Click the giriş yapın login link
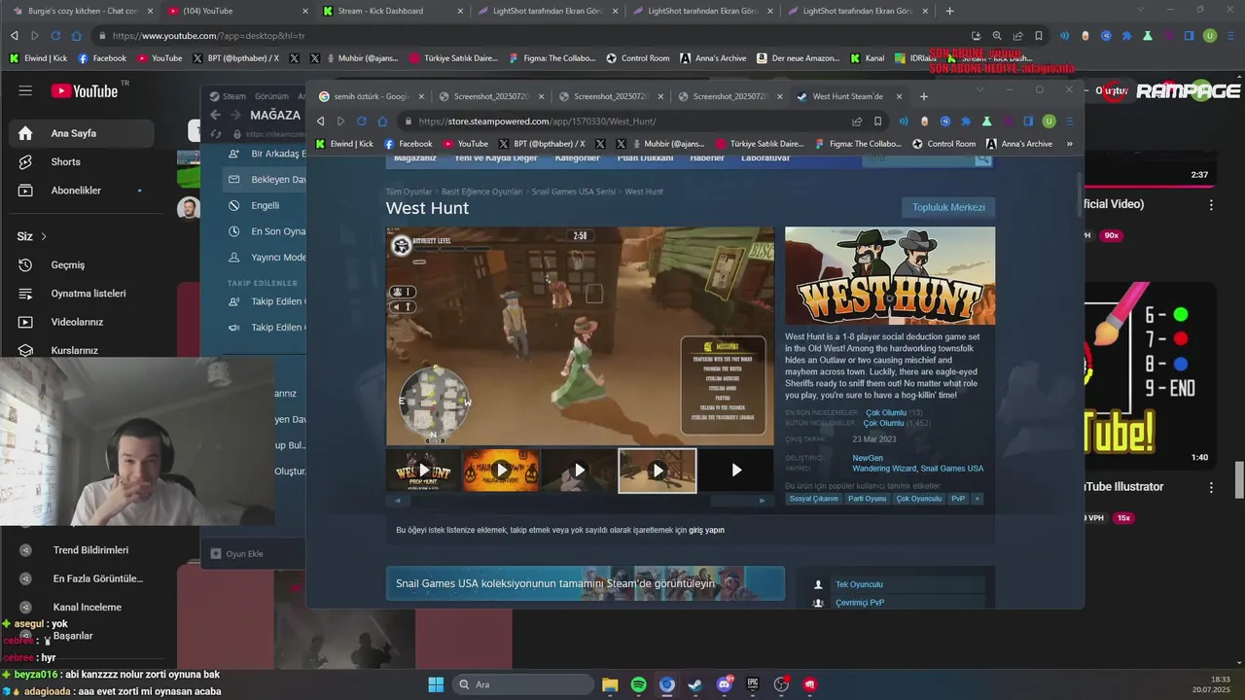The height and width of the screenshot is (700, 1245). tap(706, 531)
